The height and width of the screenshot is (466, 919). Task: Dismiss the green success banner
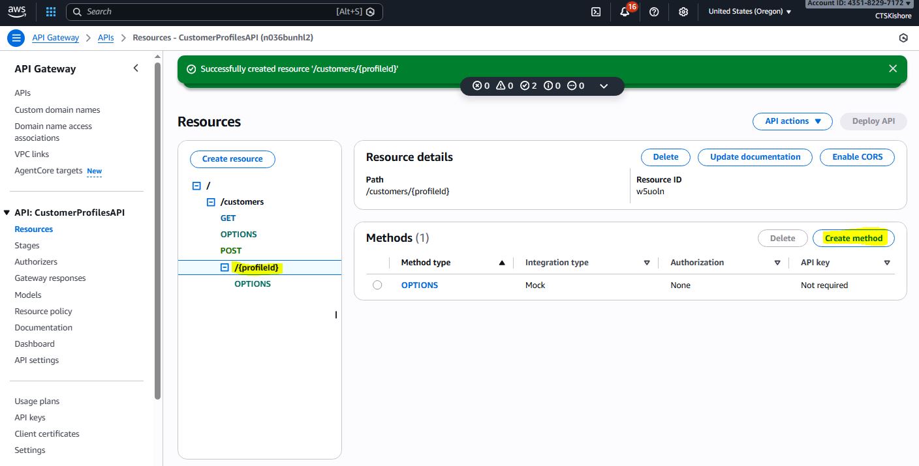892,68
